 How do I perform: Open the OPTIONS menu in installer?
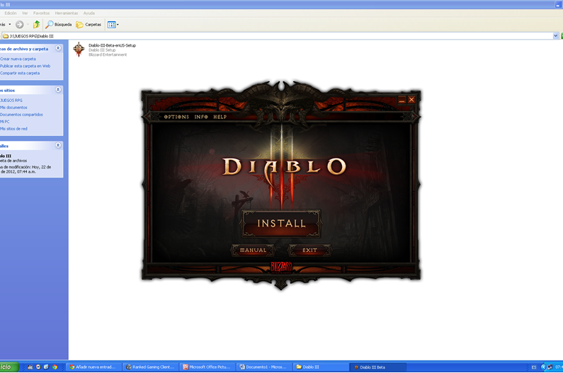pos(176,117)
